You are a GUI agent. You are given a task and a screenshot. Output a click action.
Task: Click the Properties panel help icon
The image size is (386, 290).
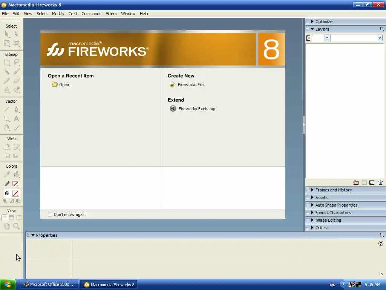point(381,244)
